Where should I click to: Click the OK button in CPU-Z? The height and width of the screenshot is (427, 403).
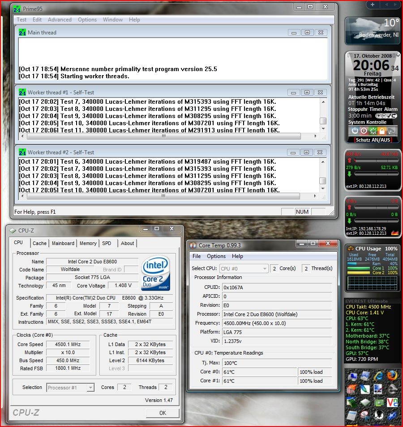(163, 413)
